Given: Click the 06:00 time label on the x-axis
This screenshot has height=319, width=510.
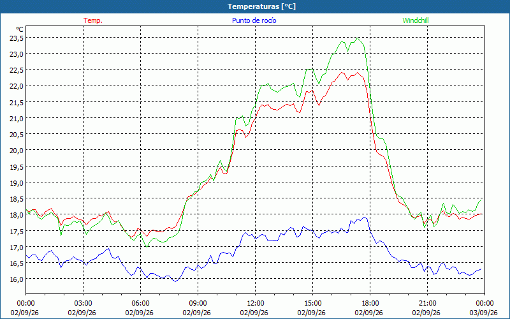Looking at the screenshot, I should [x=140, y=304].
